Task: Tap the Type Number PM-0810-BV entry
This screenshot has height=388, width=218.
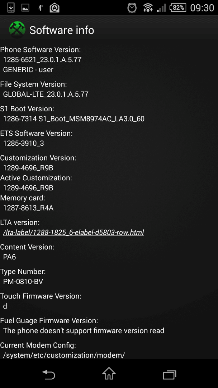Action: pyautogui.click(x=23, y=282)
